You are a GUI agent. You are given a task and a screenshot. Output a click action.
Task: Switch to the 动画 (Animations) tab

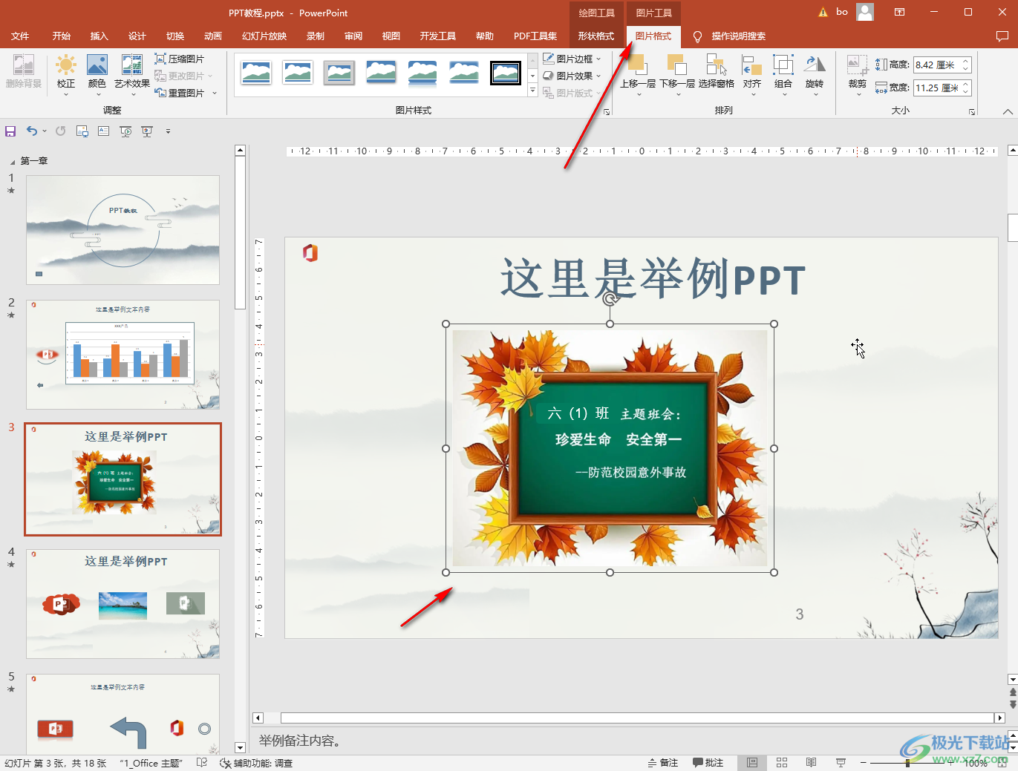click(x=213, y=36)
